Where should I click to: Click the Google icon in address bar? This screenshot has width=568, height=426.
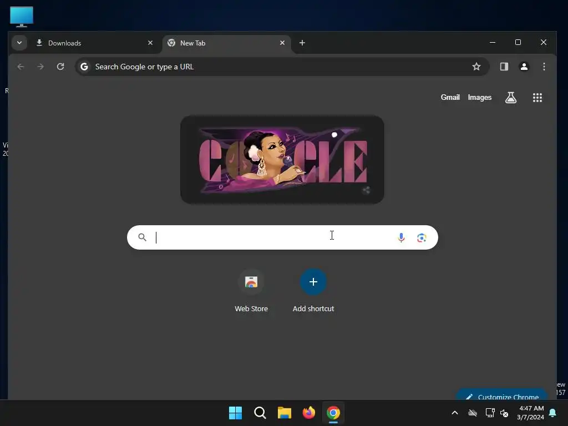tap(84, 67)
